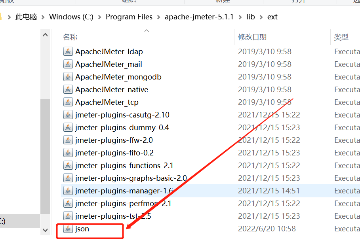Click the jmeter-plugins-ffw-2.0 jar icon
Screen dimensions: 360x246
coord(68,140)
